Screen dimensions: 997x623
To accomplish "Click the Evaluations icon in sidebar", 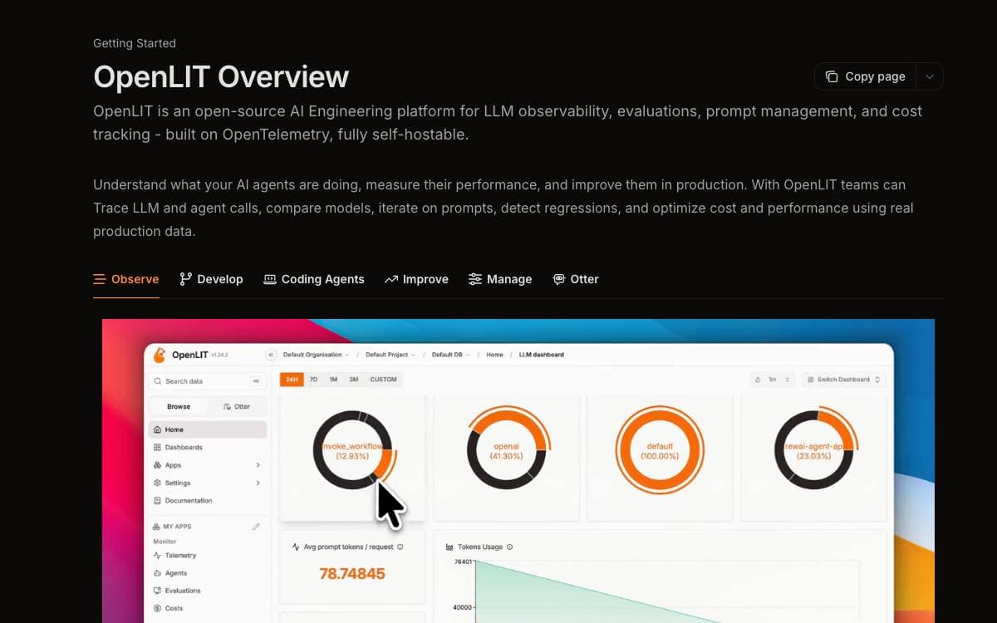I will coord(158,591).
